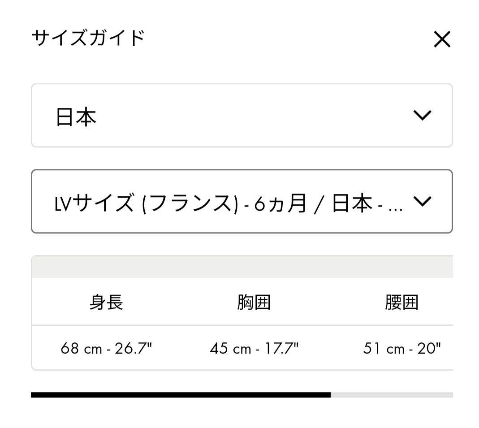Click the truncated ellipsis in the size selector
479x428 pixels.
pos(395,205)
